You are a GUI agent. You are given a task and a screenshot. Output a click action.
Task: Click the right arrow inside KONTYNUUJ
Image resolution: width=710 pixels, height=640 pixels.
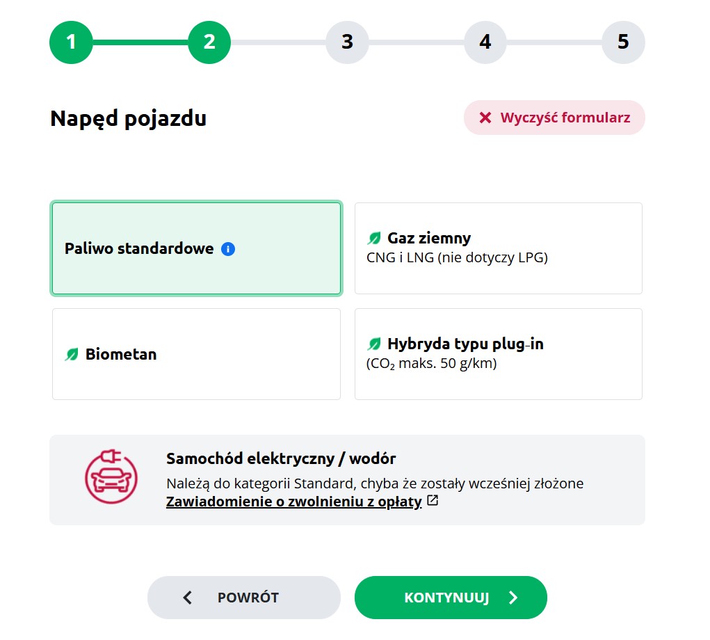[x=513, y=597]
